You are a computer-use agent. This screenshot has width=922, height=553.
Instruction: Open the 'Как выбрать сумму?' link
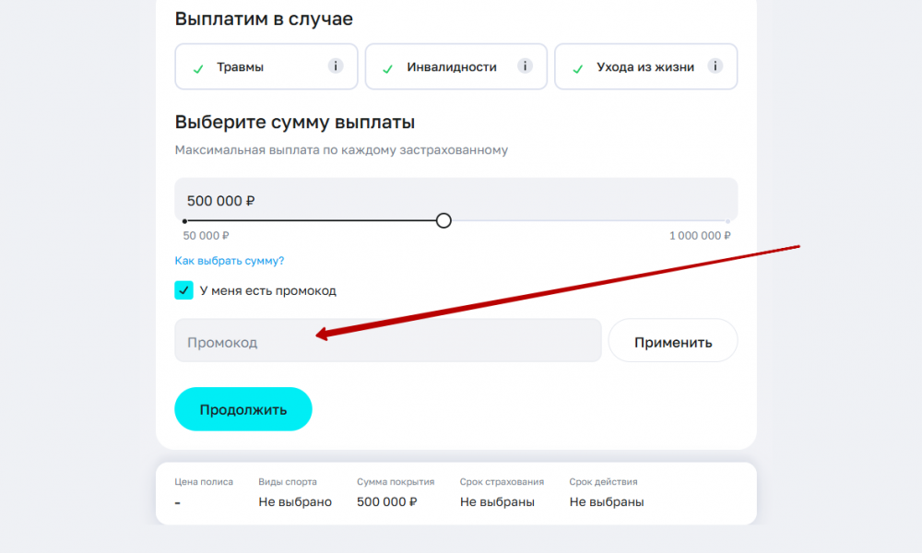230,261
